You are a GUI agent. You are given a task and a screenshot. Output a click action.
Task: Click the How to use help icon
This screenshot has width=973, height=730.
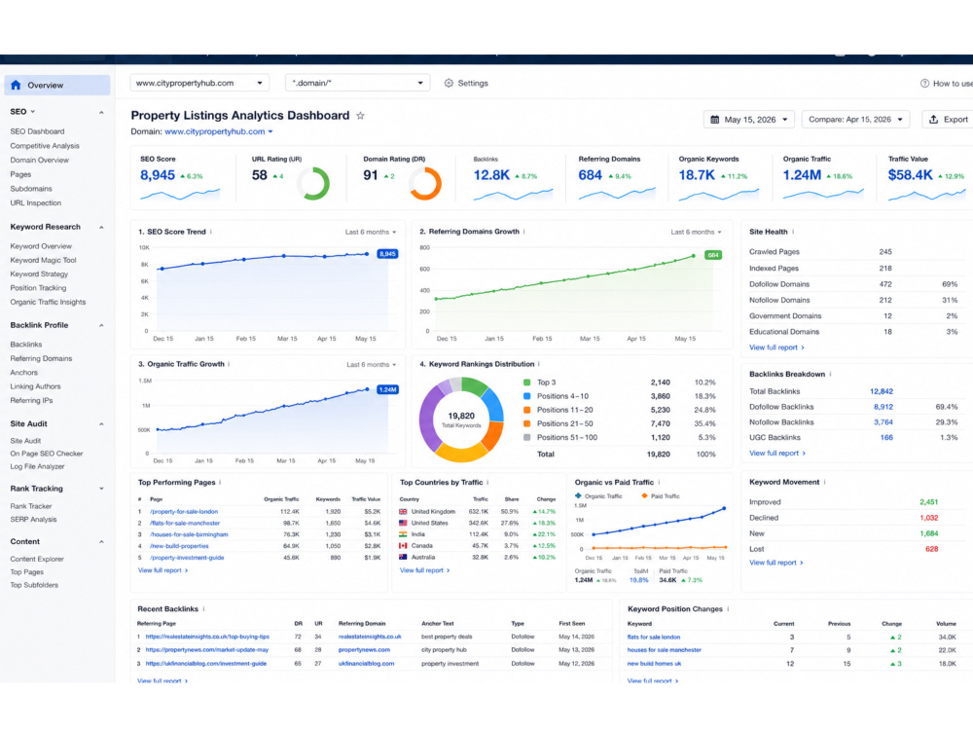point(924,83)
